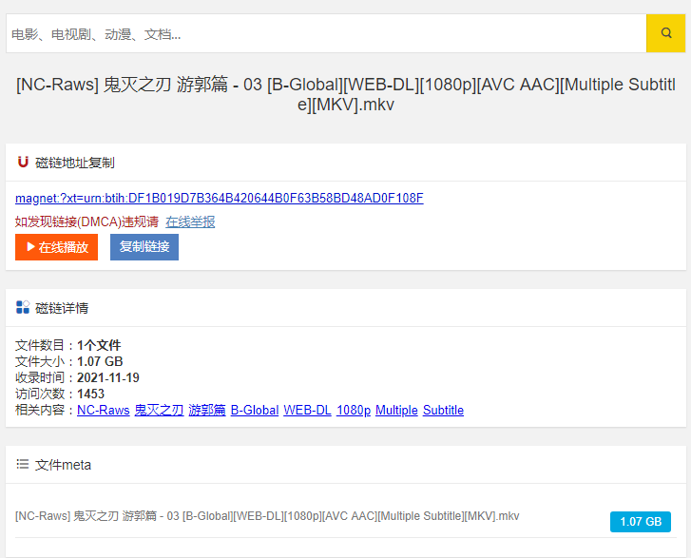Open the WEB-DL related tag
Image resolution: width=691 pixels, height=558 pixels.
[x=308, y=411]
